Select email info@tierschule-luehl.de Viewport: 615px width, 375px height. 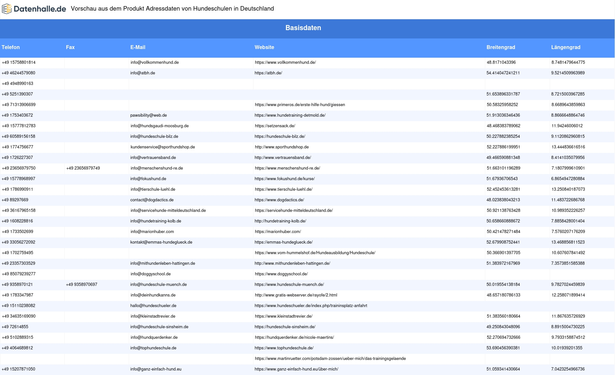point(153,189)
